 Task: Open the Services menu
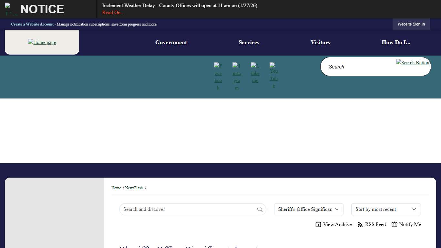pos(249,42)
